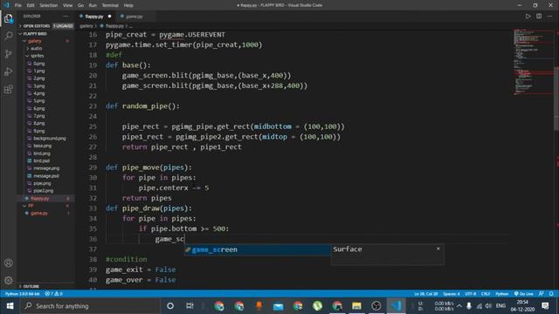Open the View menu
The width and height of the screenshot is (559, 314).
pos(67,5)
